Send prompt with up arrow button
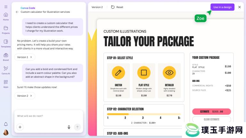Screen dimensions: 246x138 77,127
